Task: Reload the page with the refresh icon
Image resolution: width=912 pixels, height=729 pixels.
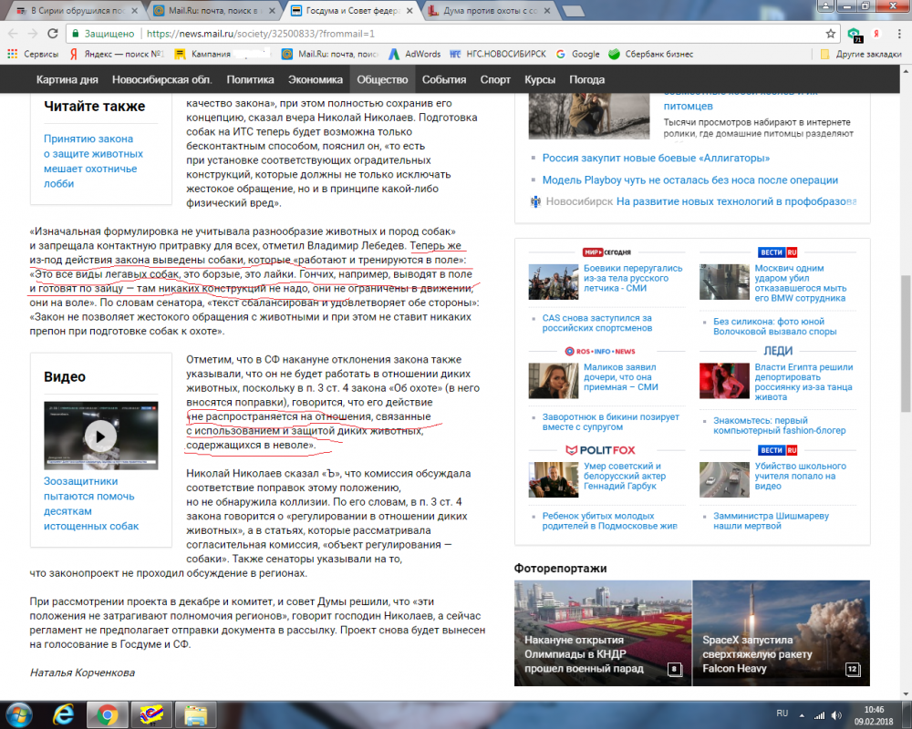Action: [53, 33]
